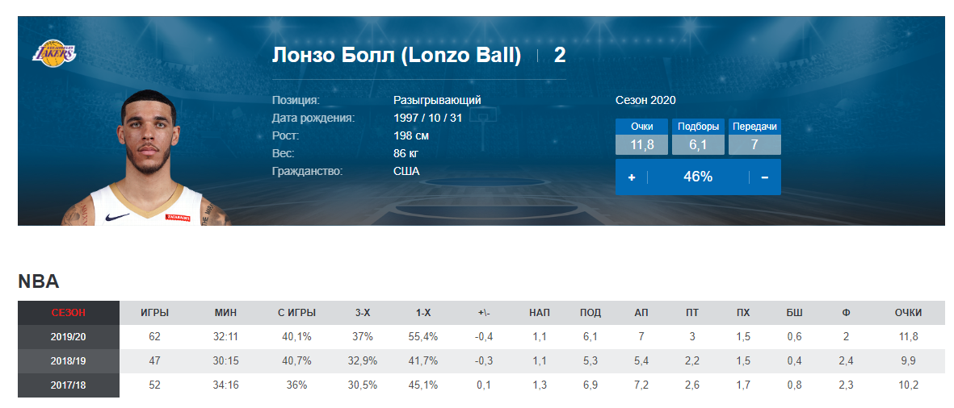Click the minus vote button
Viewport: 954px width, 408px height.
(x=765, y=177)
